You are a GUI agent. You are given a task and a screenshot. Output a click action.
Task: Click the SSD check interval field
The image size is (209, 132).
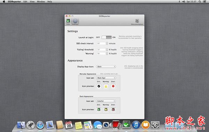[x=101, y=43]
